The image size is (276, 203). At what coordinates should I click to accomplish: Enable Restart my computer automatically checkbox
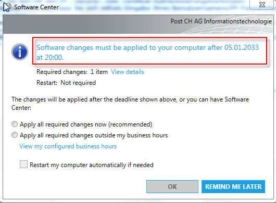point(23,164)
